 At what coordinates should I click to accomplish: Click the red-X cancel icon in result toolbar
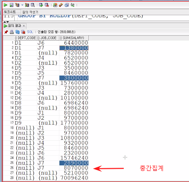click(23, 32)
